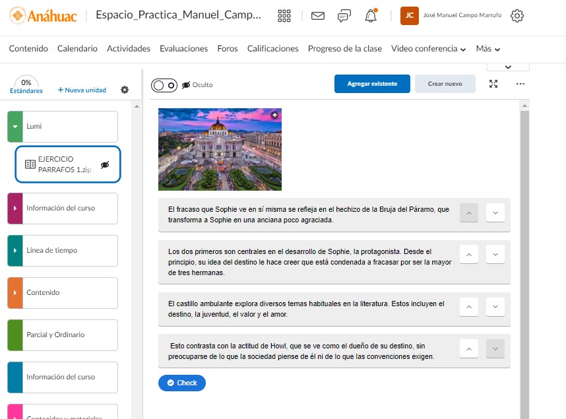Screen dimensions: 566x419
Task: Open the three-dots more options menu
Action: 520,84
